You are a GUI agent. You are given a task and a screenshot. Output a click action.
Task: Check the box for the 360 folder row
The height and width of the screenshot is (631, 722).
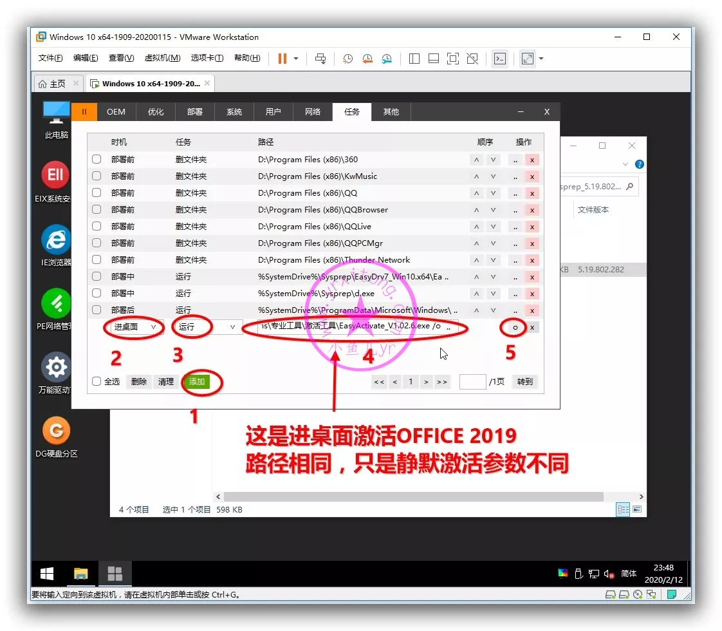click(97, 160)
